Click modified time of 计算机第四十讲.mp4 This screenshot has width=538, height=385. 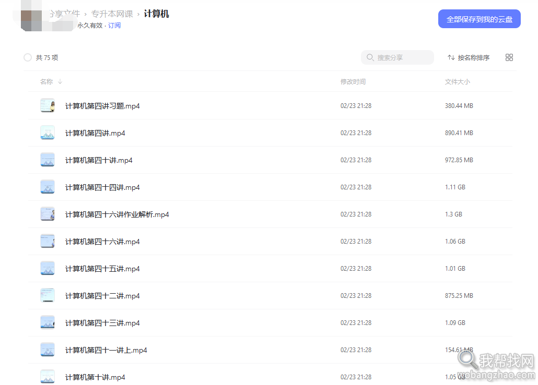pos(356,160)
